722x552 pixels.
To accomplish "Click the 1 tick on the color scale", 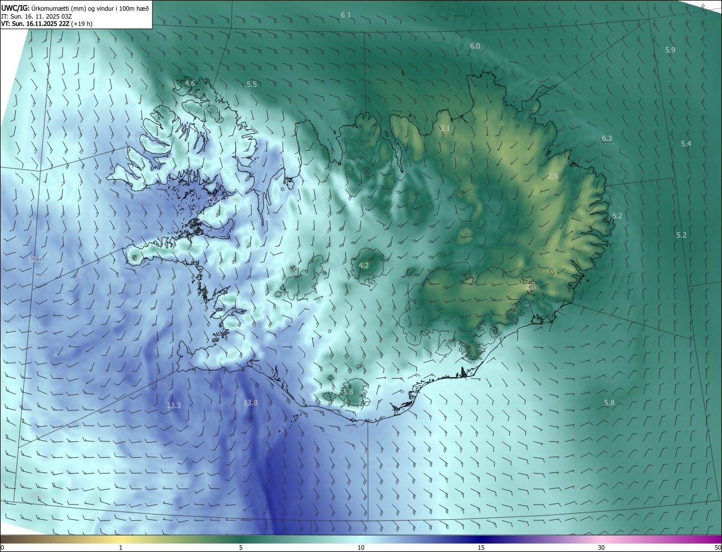I will pos(121,547).
